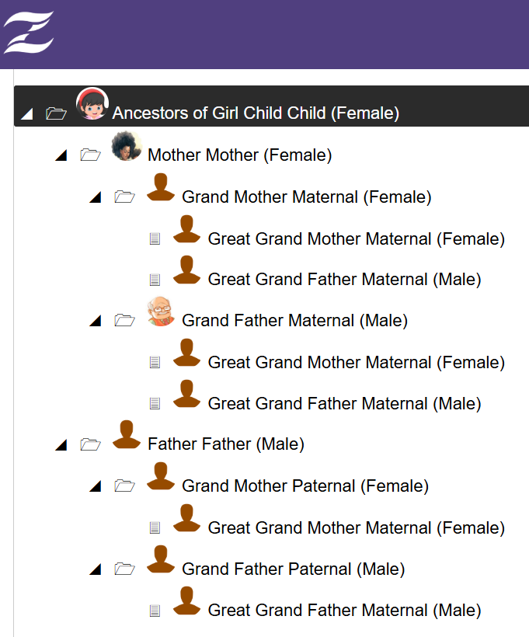
Task: Select Grand Mother Paternal (Female) entry
Action: point(305,486)
